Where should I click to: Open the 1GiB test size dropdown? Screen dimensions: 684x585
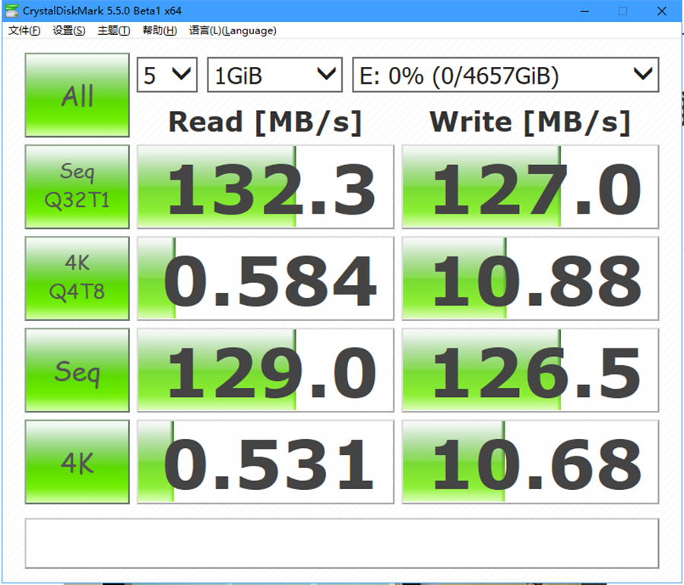[274, 75]
